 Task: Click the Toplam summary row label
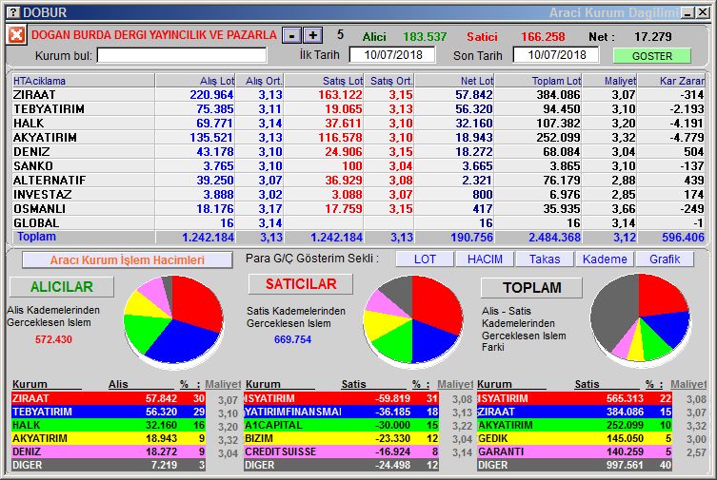click(36, 237)
